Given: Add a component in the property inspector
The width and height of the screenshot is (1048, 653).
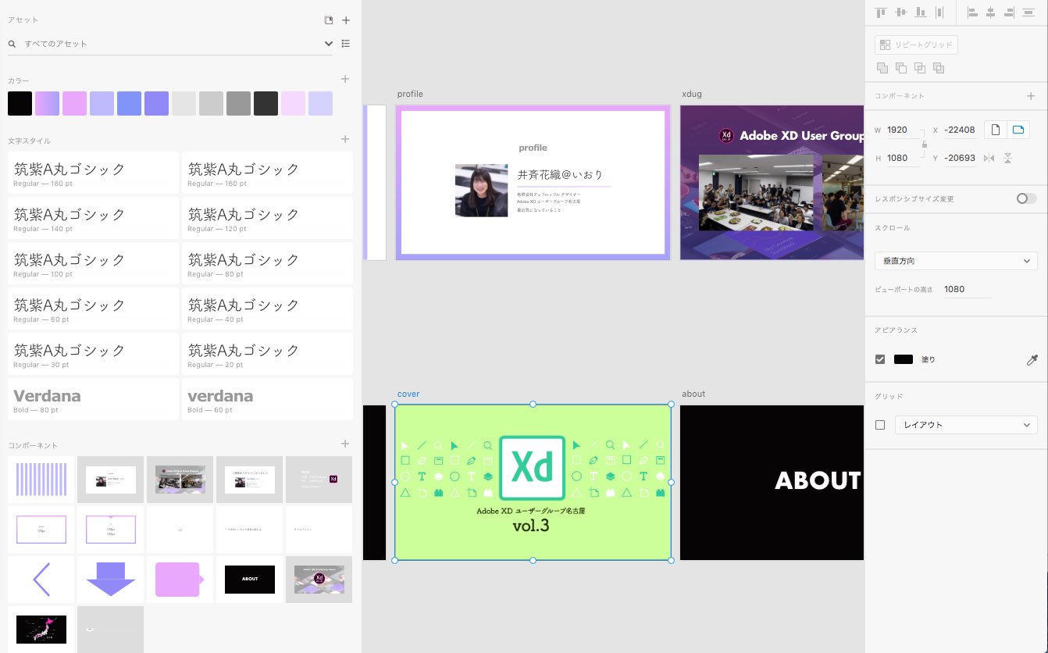Looking at the screenshot, I should point(1031,96).
